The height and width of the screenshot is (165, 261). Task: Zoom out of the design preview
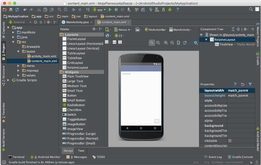tap(172, 43)
